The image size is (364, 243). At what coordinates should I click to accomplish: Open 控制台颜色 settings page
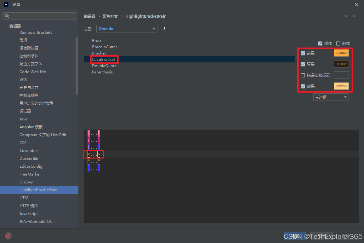[29, 95]
